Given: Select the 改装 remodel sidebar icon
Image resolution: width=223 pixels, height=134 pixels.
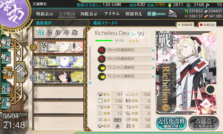Looking at the screenshot, I should 7,73.
